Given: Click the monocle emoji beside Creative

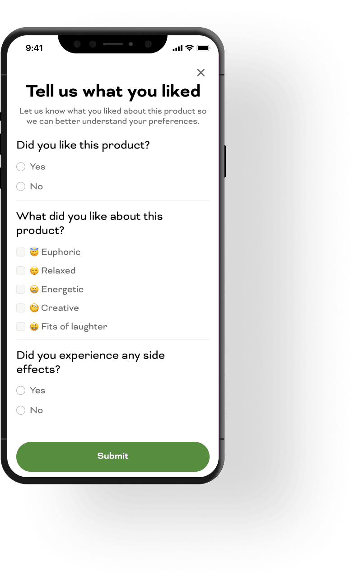Looking at the screenshot, I should click(x=34, y=308).
